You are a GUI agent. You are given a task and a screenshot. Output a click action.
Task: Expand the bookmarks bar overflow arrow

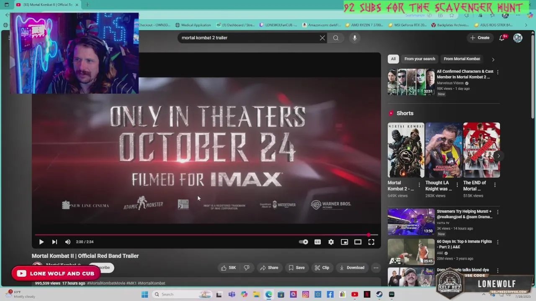526,25
